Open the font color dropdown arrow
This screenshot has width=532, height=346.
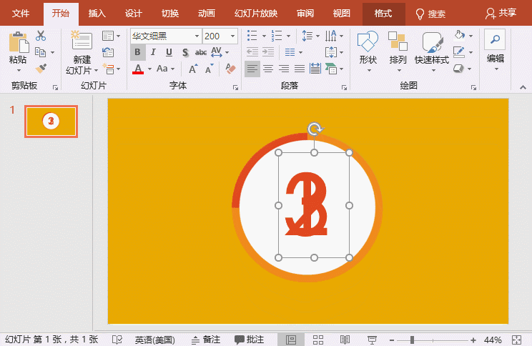pos(150,69)
